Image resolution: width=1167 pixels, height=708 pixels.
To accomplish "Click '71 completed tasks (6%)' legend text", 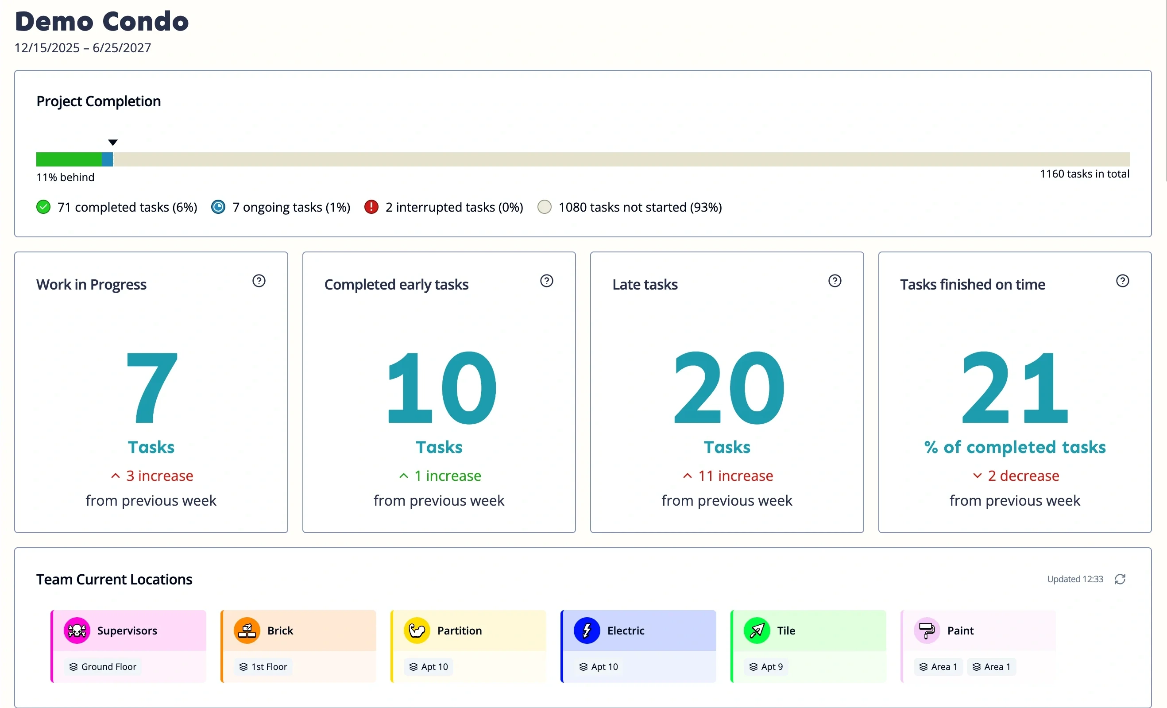I will click(x=128, y=207).
